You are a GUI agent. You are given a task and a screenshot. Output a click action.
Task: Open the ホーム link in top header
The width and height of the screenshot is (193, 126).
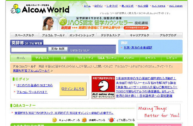point(87,6)
